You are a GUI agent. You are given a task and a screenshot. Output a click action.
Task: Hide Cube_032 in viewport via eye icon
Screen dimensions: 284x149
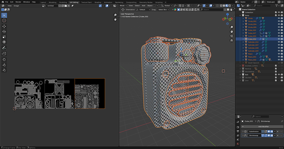click(x=279, y=39)
